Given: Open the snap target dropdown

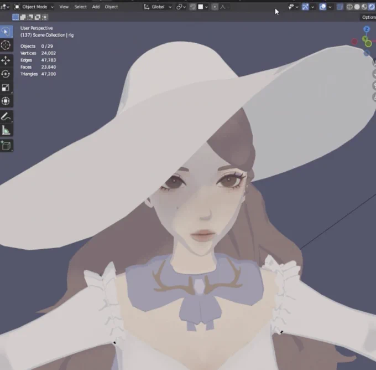Looking at the screenshot, I should point(202,7).
